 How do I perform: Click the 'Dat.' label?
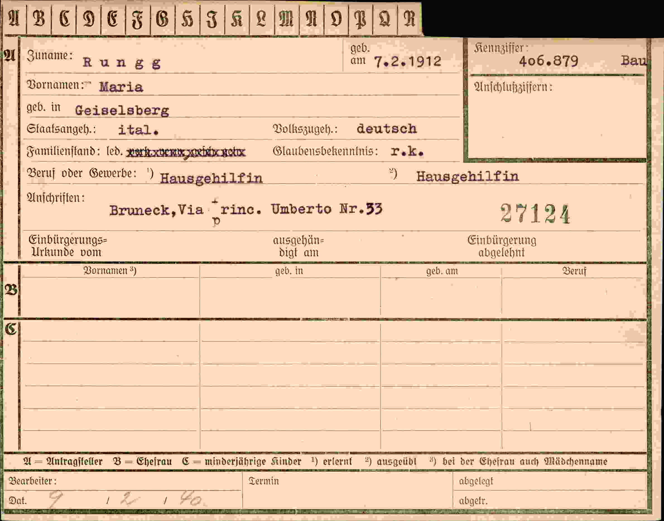pyautogui.click(x=18, y=501)
